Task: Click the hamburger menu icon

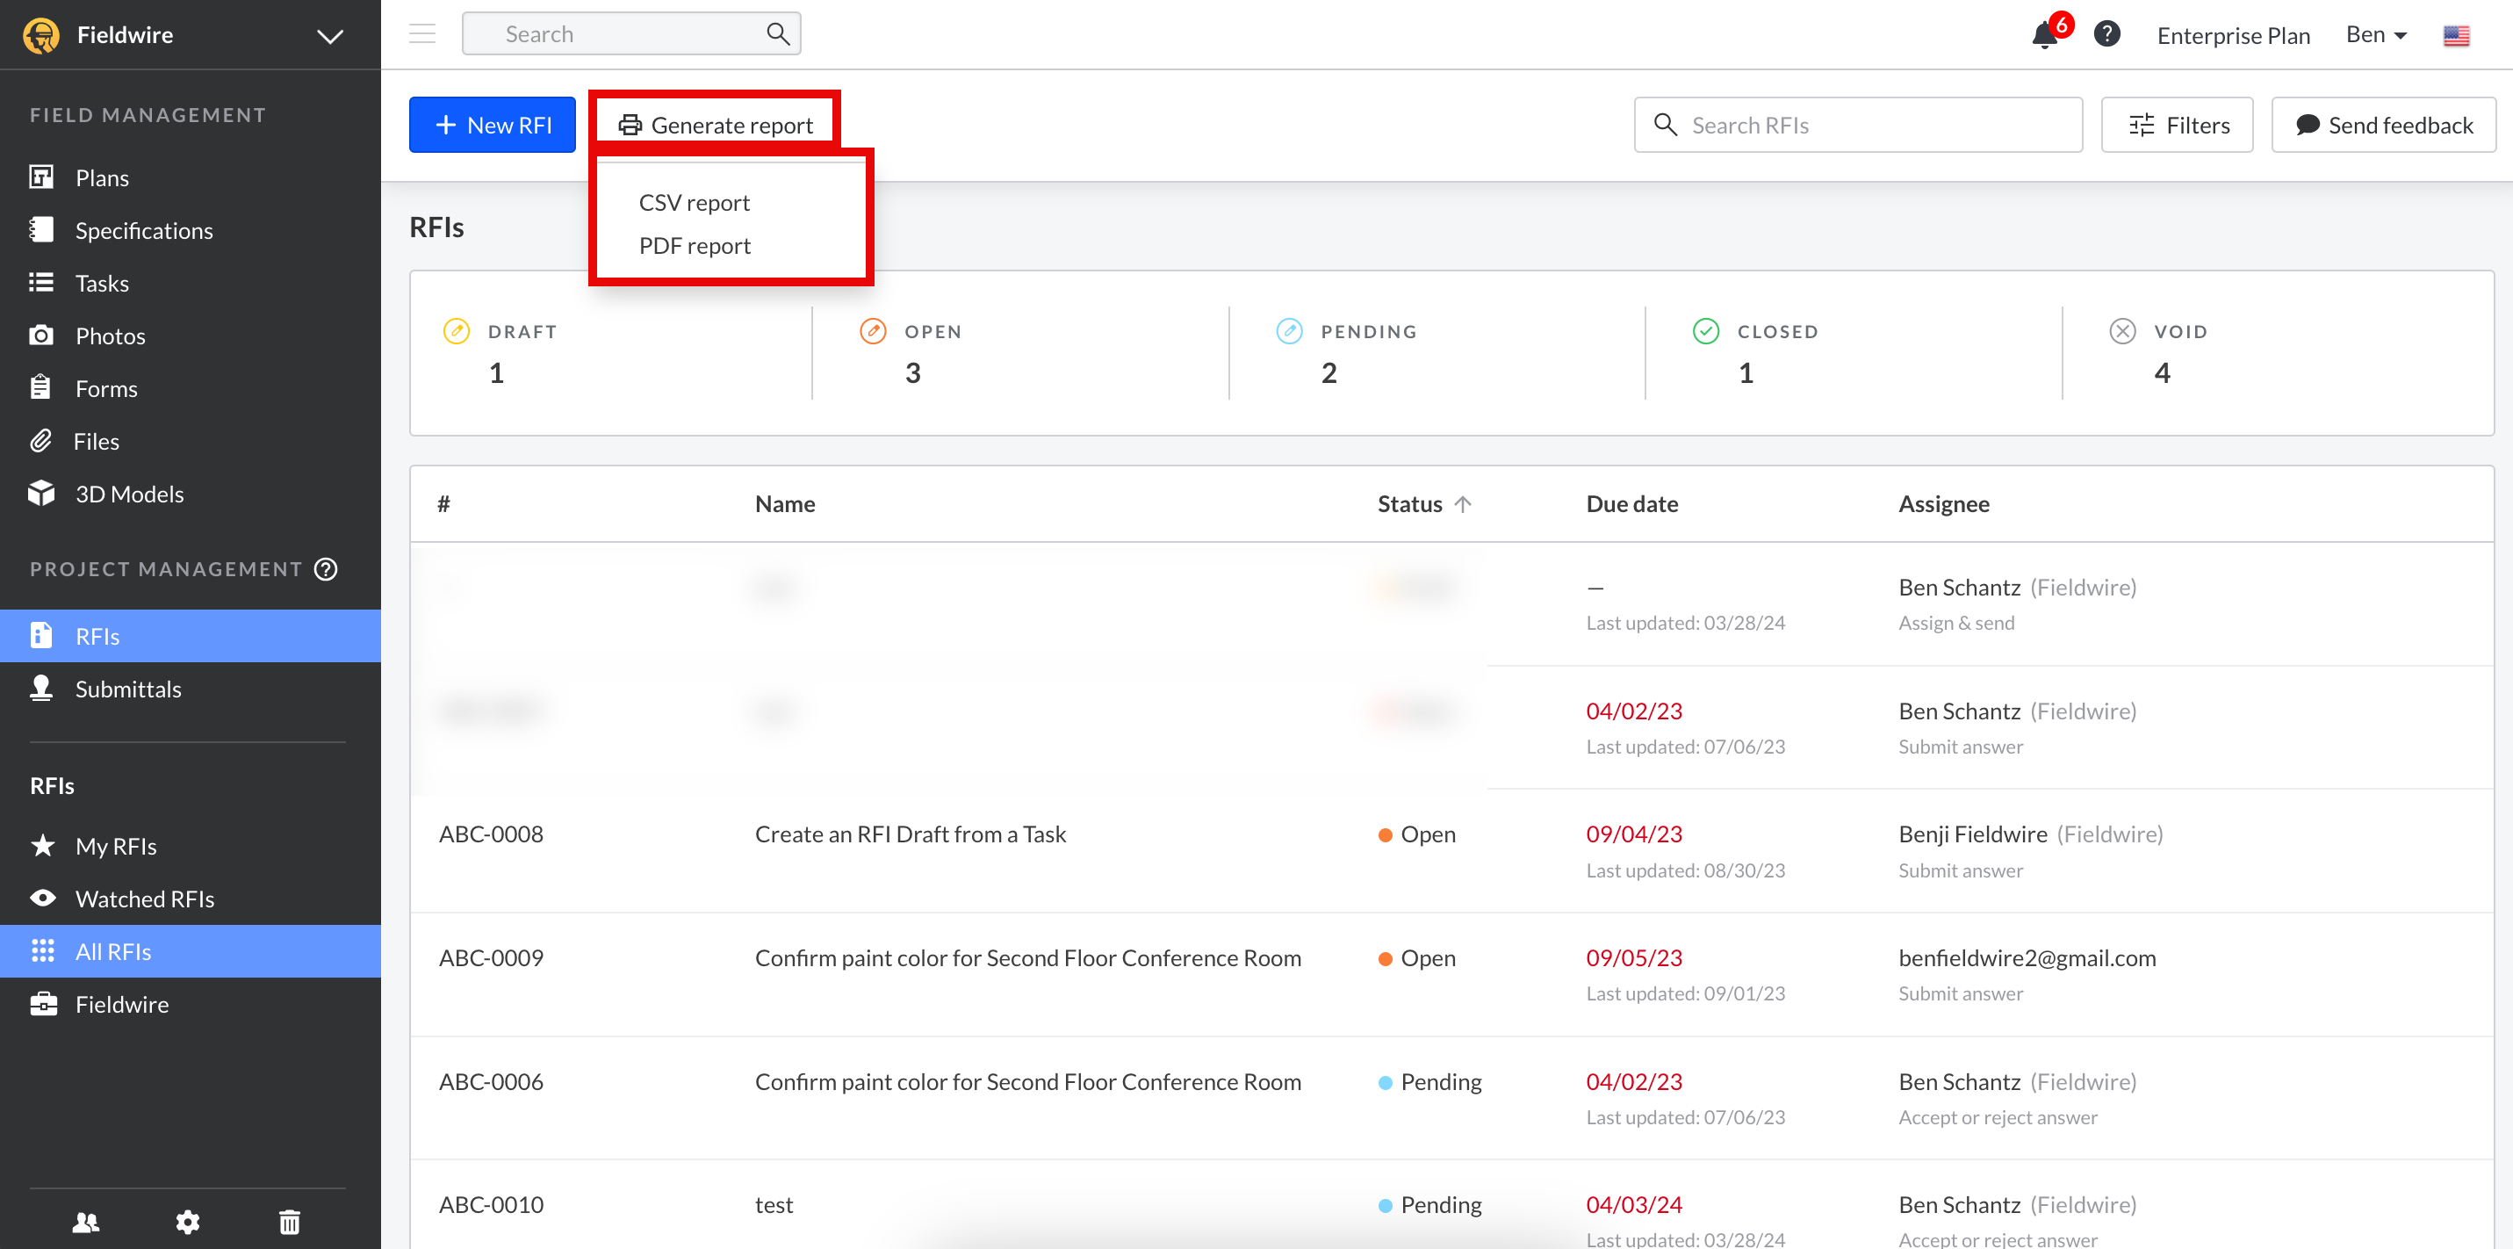Action: [x=421, y=34]
